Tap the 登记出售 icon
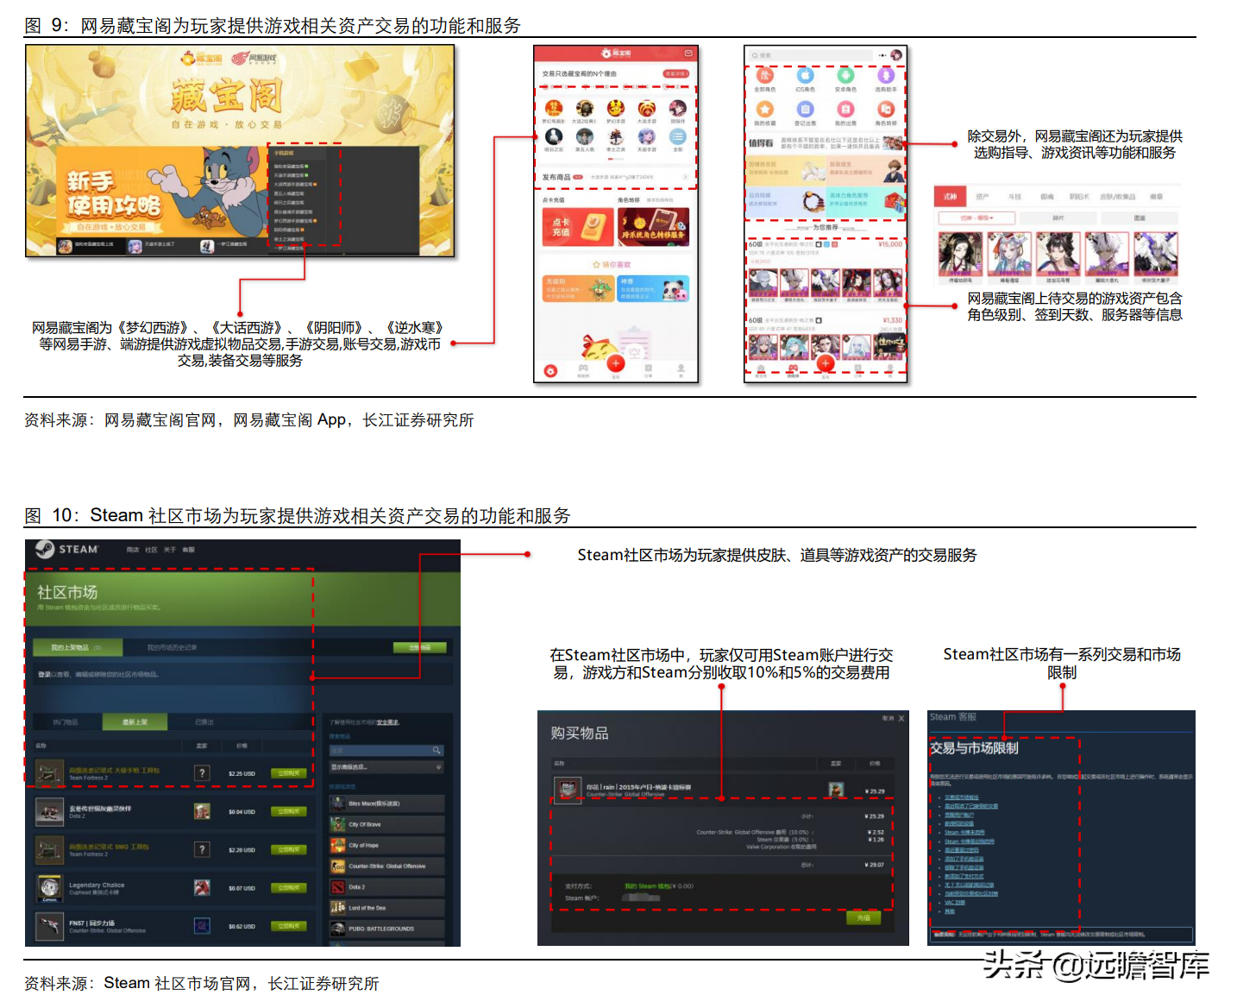This screenshot has width=1237, height=1008. (805, 110)
